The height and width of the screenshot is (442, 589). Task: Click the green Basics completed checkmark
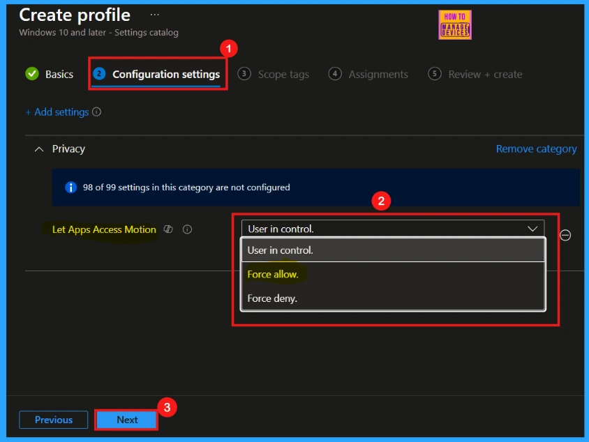click(x=32, y=73)
